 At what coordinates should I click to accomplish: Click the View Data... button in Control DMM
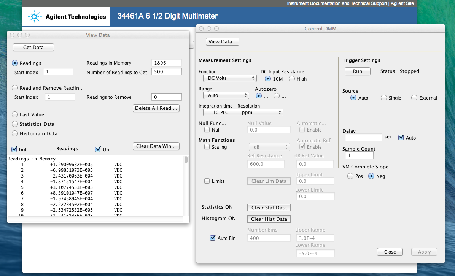tap(222, 41)
